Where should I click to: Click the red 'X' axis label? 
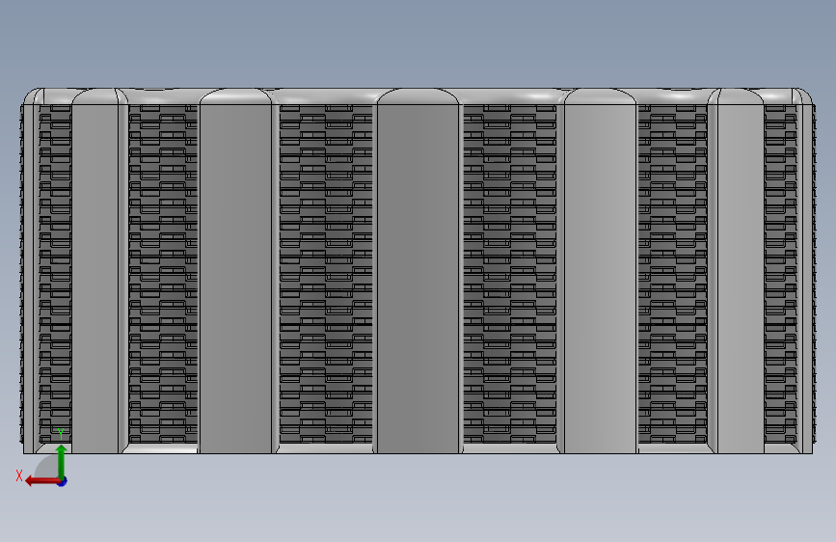coord(19,475)
